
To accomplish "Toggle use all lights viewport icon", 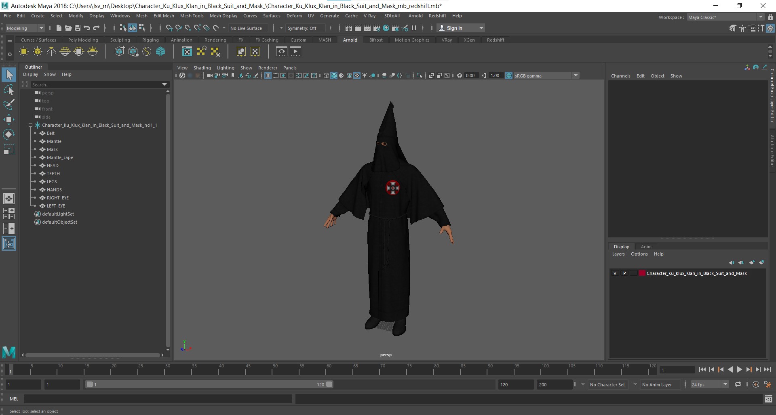I will coord(365,75).
